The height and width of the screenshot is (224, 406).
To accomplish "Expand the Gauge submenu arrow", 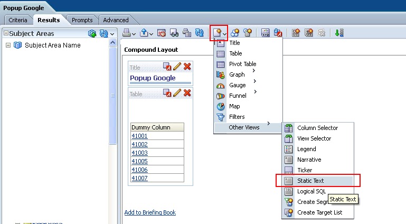I will point(255,81).
